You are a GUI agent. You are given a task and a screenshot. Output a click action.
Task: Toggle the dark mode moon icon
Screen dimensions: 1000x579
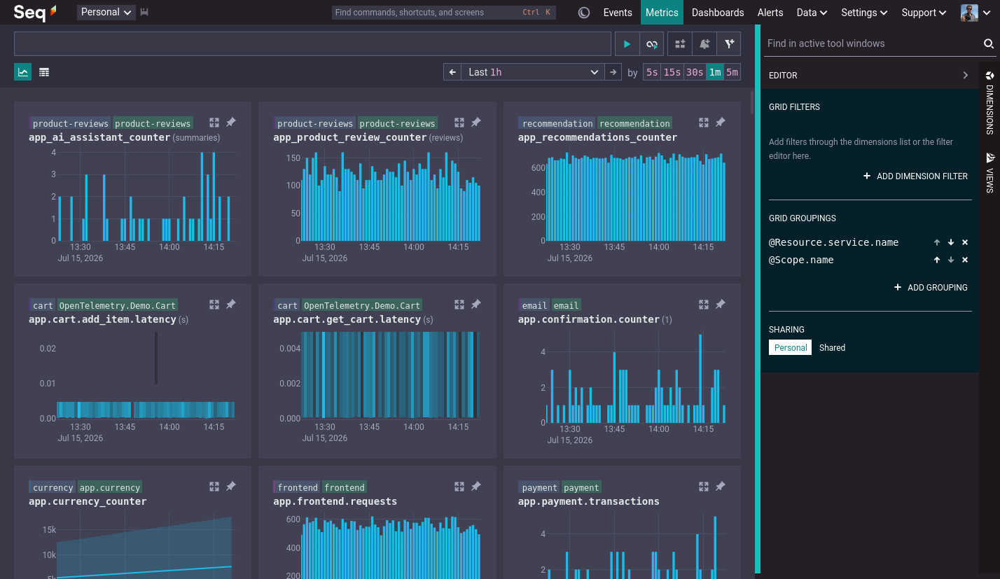click(584, 13)
